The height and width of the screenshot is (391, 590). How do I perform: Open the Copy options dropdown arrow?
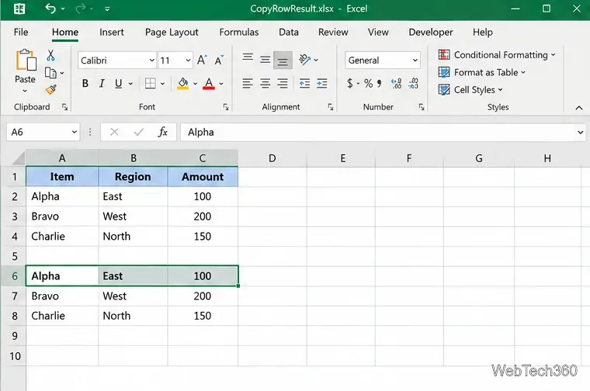click(x=62, y=73)
